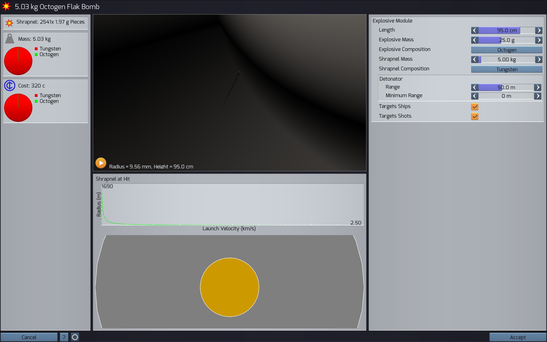
Task: Click the Mass: 5.03 kg label
Action: click(34, 39)
